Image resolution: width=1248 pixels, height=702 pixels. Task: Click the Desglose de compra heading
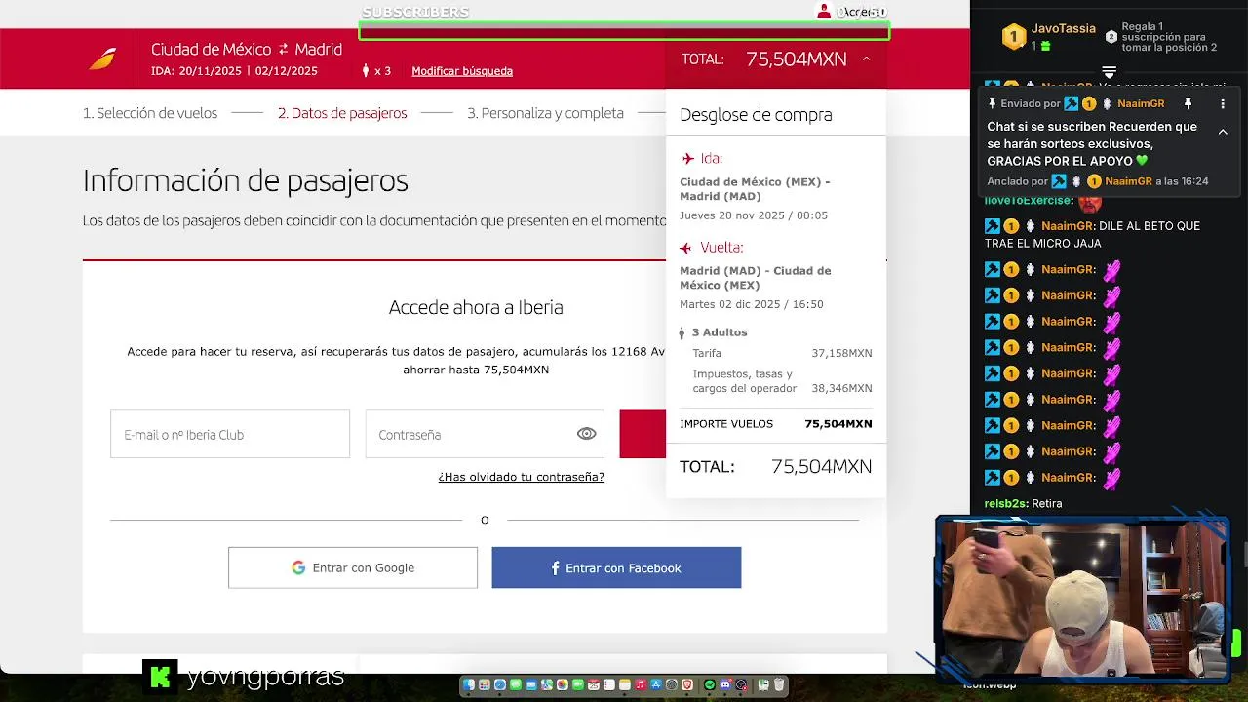[x=756, y=115]
